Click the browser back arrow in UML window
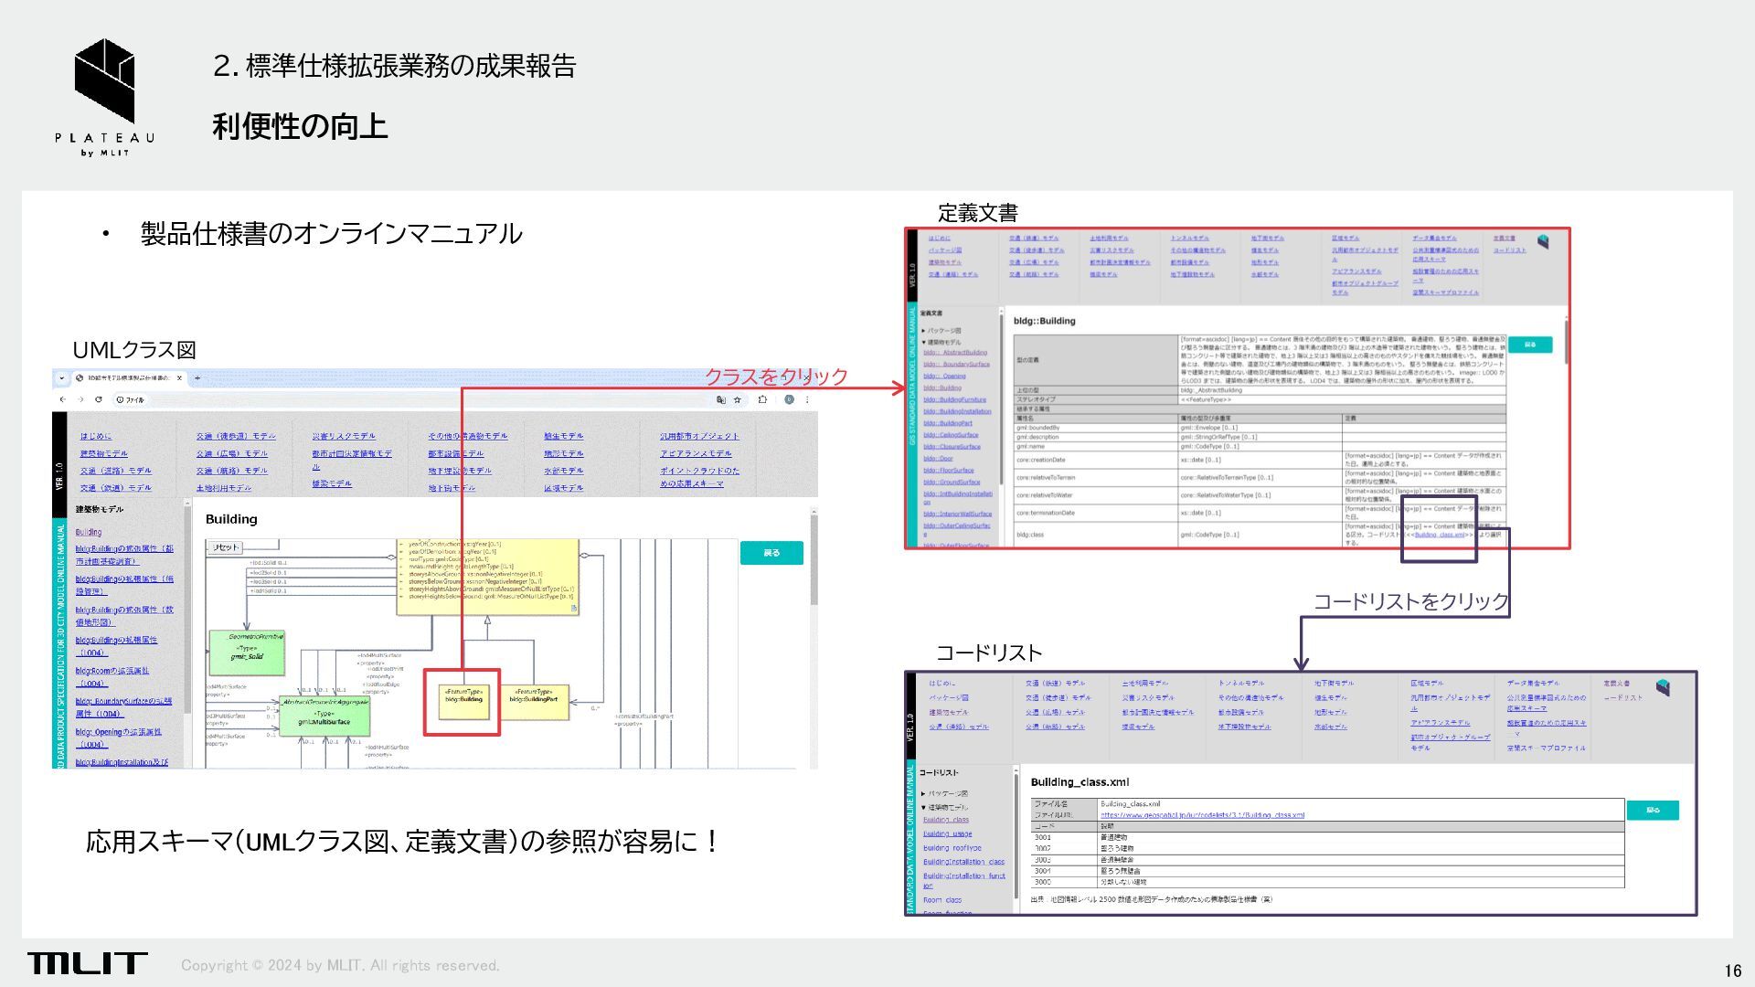1755x987 pixels. [x=62, y=399]
